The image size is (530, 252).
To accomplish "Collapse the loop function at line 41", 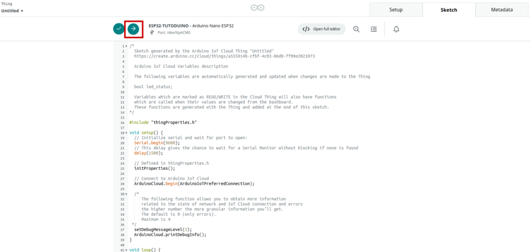I will [x=126, y=250].
